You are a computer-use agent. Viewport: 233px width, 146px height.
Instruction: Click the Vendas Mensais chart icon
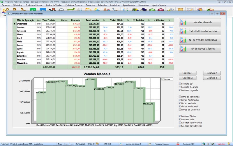pos(183,22)
